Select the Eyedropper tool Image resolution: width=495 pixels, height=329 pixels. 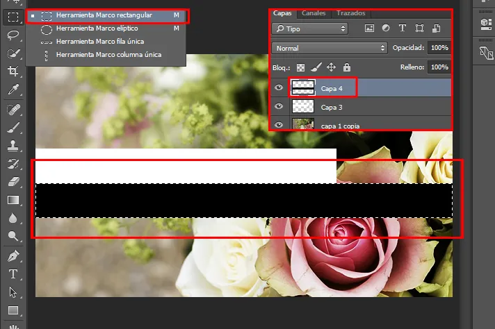point(13,90)
